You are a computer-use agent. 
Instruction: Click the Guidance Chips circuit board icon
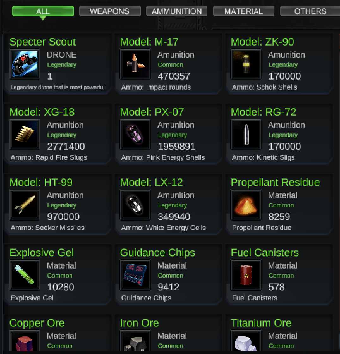135,275
